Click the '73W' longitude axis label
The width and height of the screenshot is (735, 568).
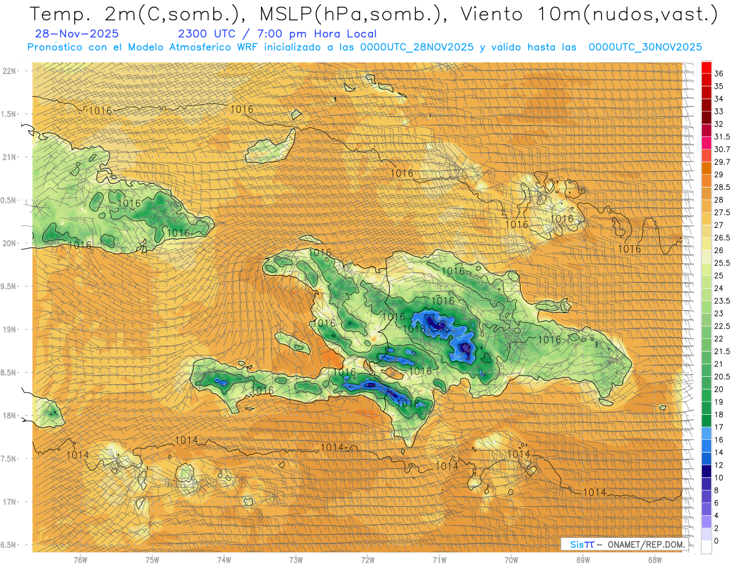click(296, 561)
